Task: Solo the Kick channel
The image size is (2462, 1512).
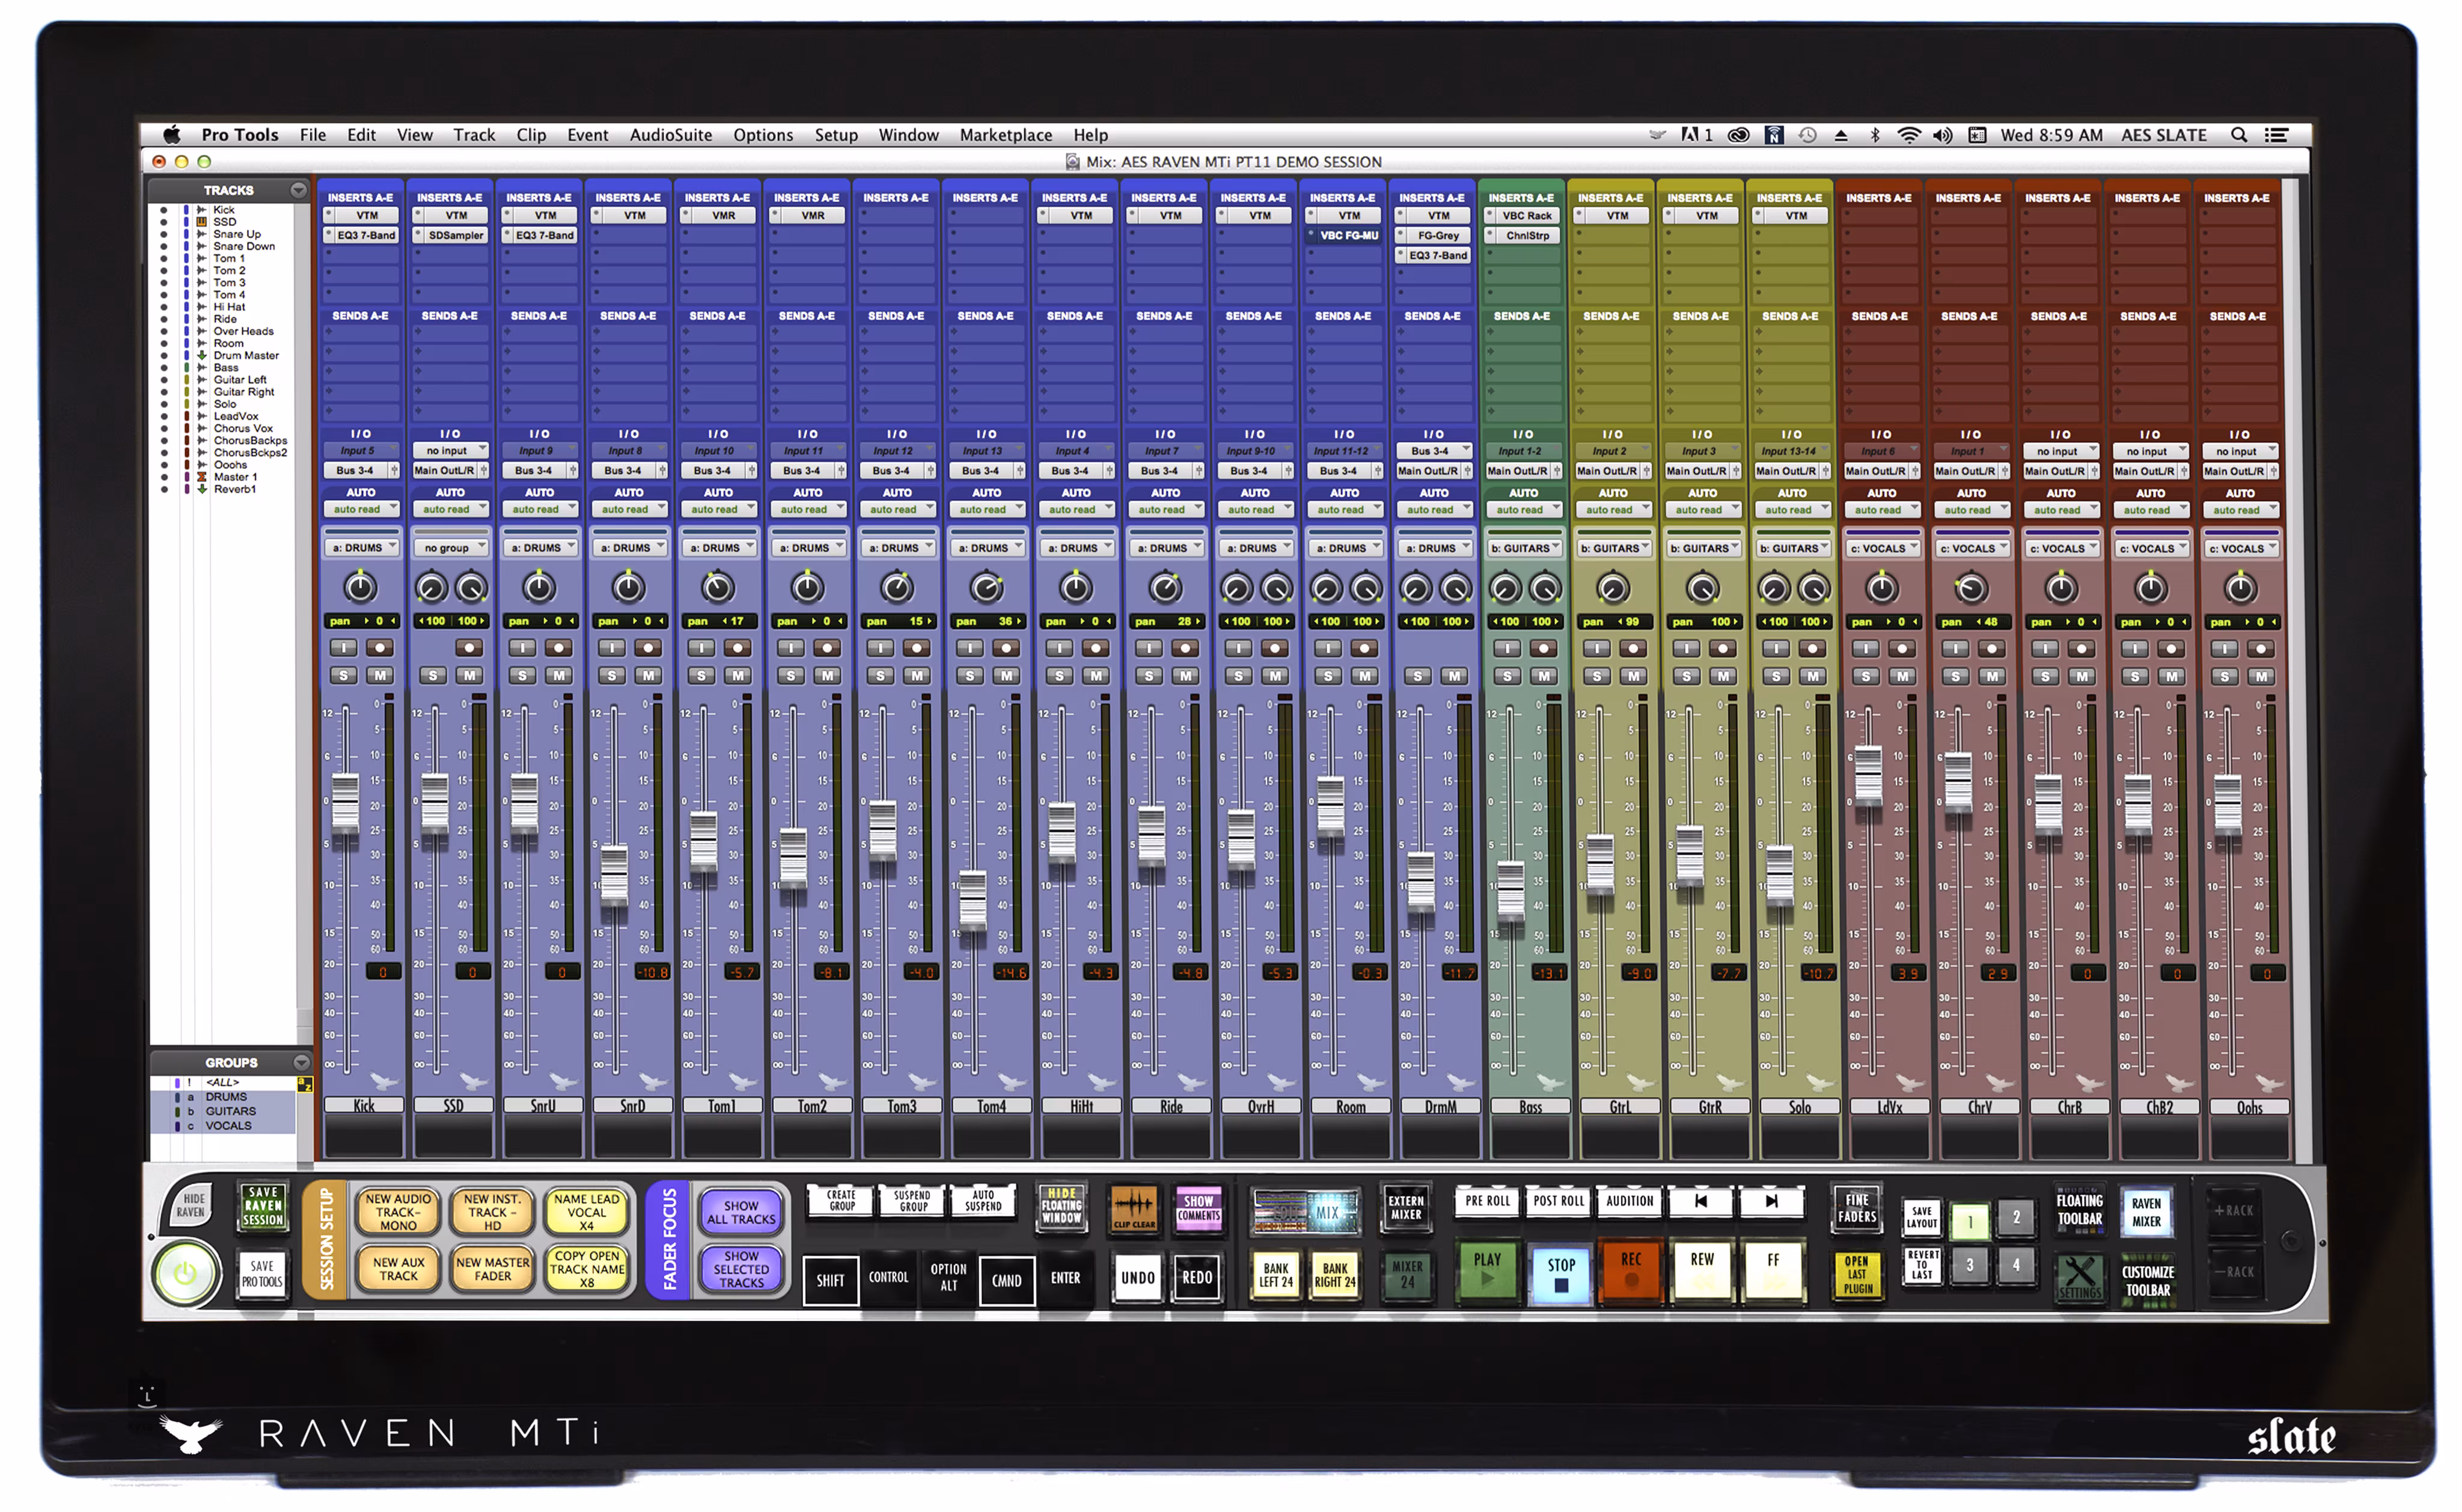Action: 344,676
